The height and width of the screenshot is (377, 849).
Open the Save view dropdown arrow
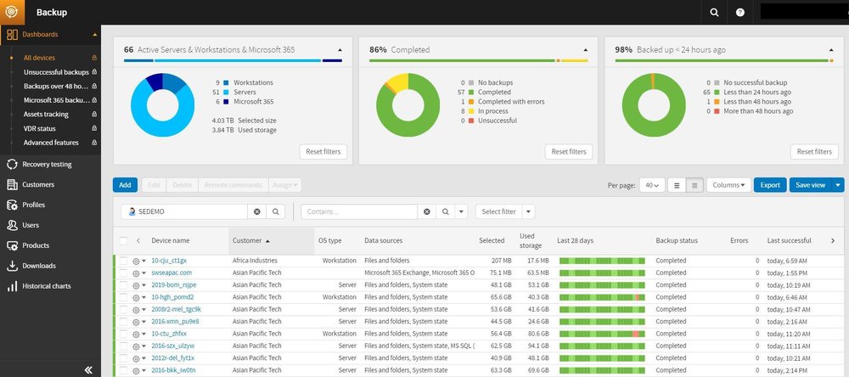tap(838, 185)
